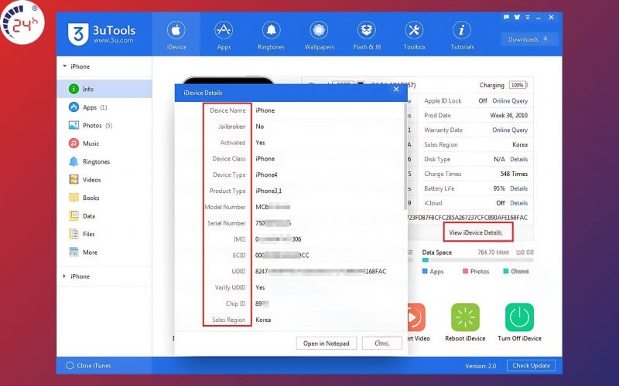The image size is (619, 386).
Task: Toggle the Close iTunes option
Action: tap(88, 365)
